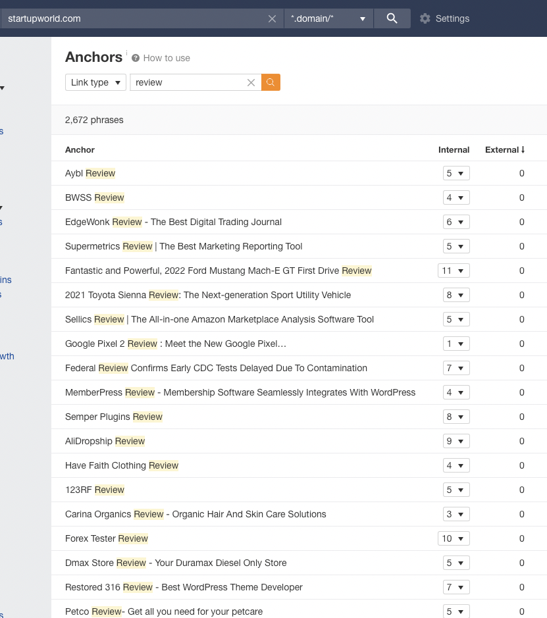Expand internal count for AliDropship Review
This screenshot has width=547, height=618.
[x=456, y=441]
